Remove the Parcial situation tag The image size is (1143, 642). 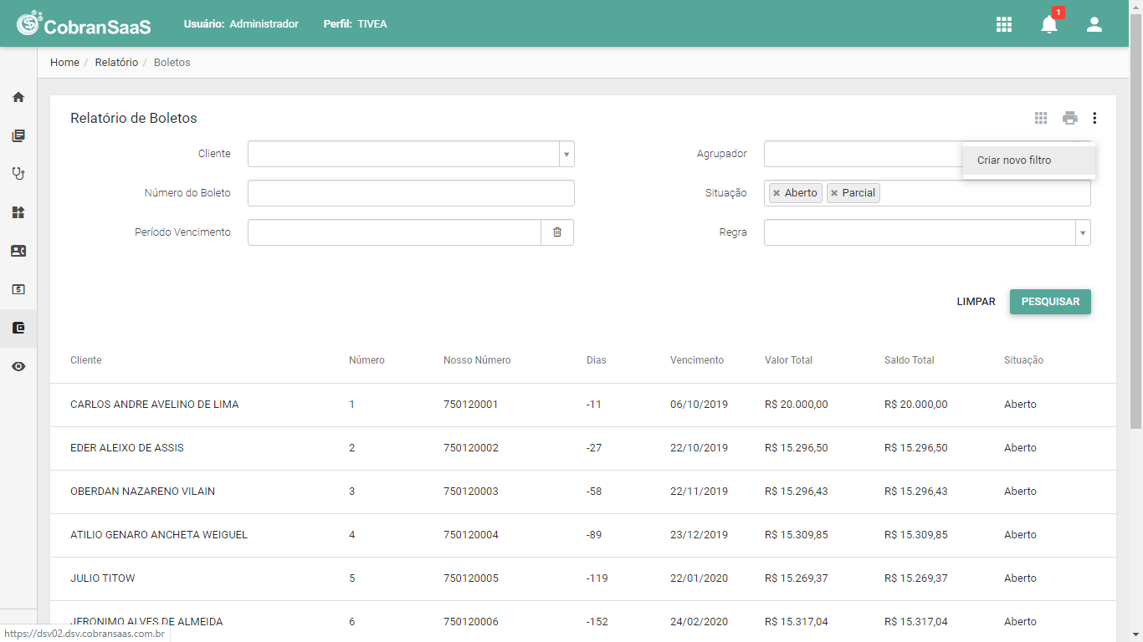834,193
